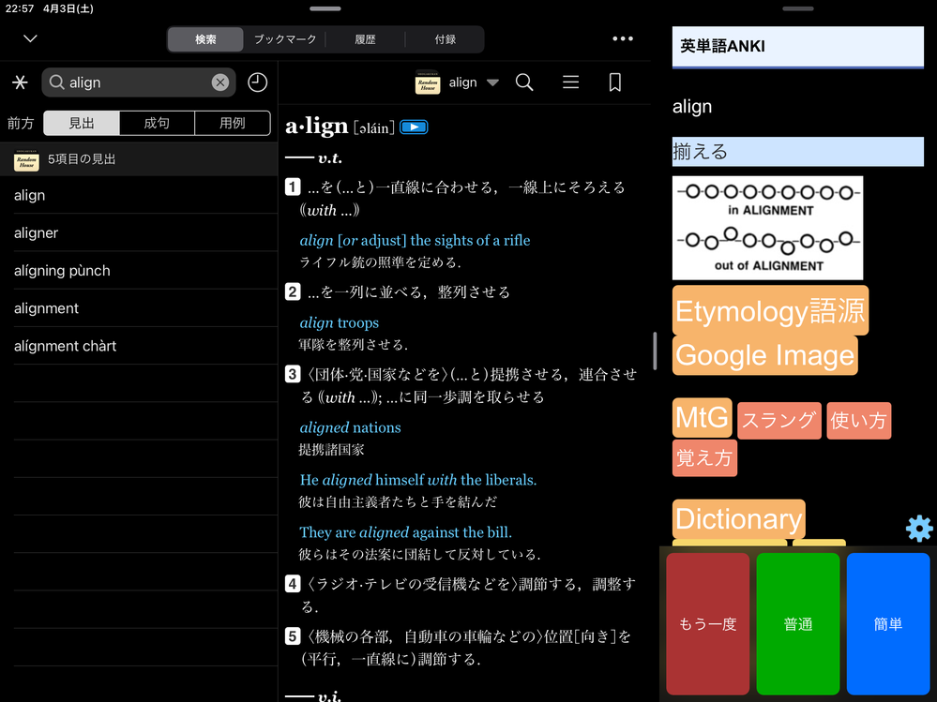Select the 成句 search mode
Viewport: 937px width, 702px height.
[x=157, y=123]
